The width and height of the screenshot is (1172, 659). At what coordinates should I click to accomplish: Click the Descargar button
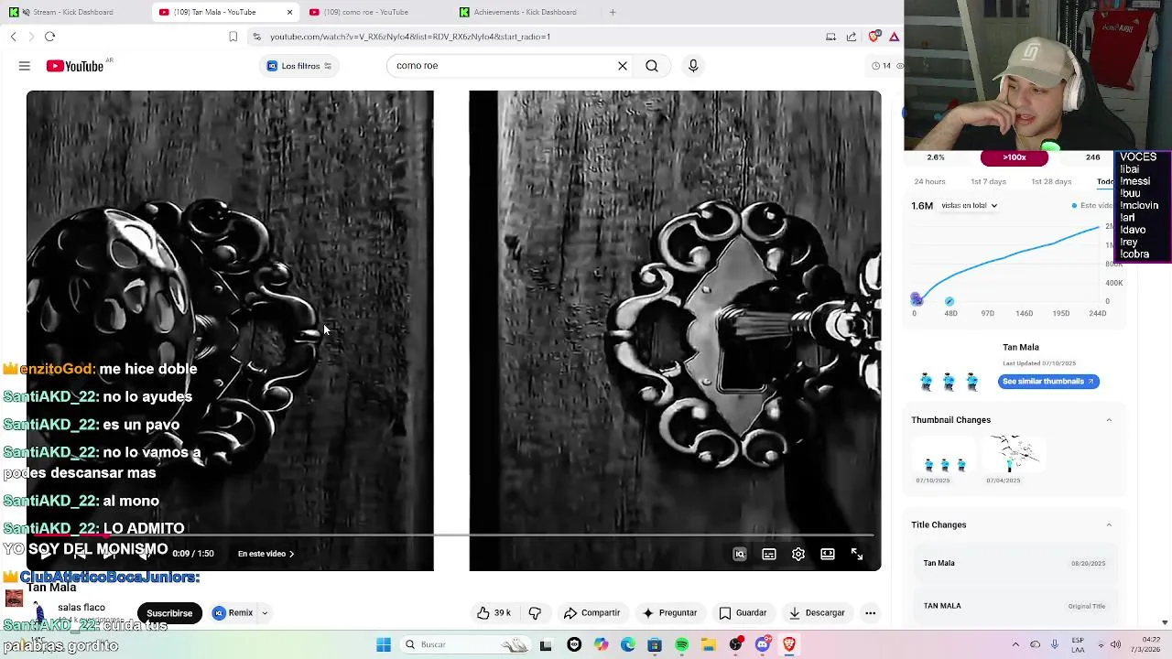pos(817,613)
